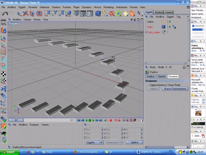Screen dimensions: 206x155
Task: Select the Move tool icon
Action: point(25,14)
